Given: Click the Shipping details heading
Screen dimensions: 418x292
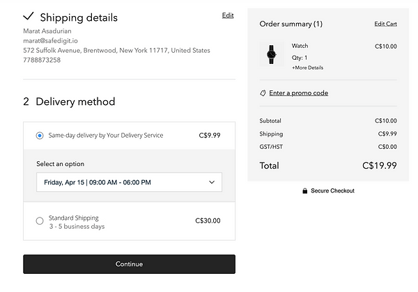Looking at the screenshot, I should pos(79,17).
